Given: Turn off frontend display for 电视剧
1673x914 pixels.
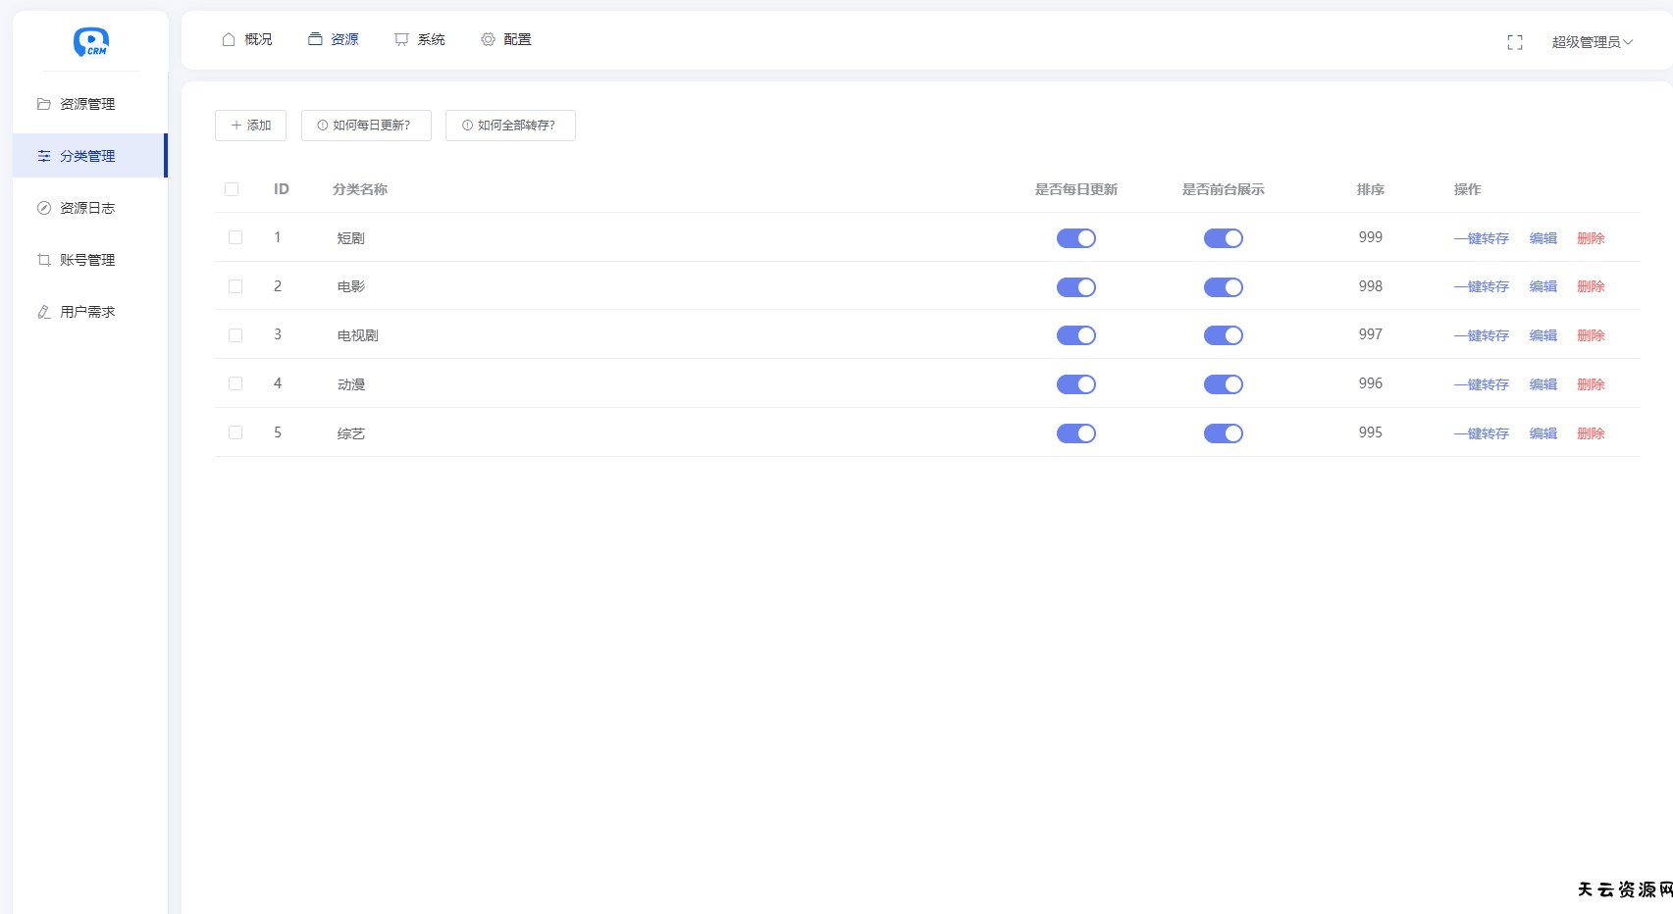Looking at the screenshot, I should click(1223, 335).
